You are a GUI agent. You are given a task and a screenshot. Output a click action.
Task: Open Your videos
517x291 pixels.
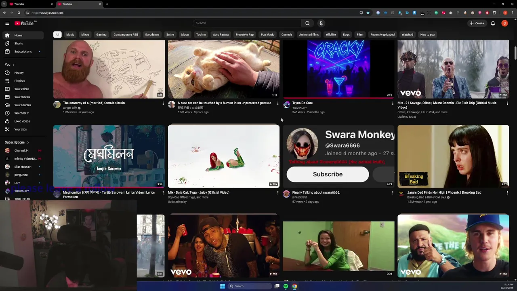coord(23,89)
